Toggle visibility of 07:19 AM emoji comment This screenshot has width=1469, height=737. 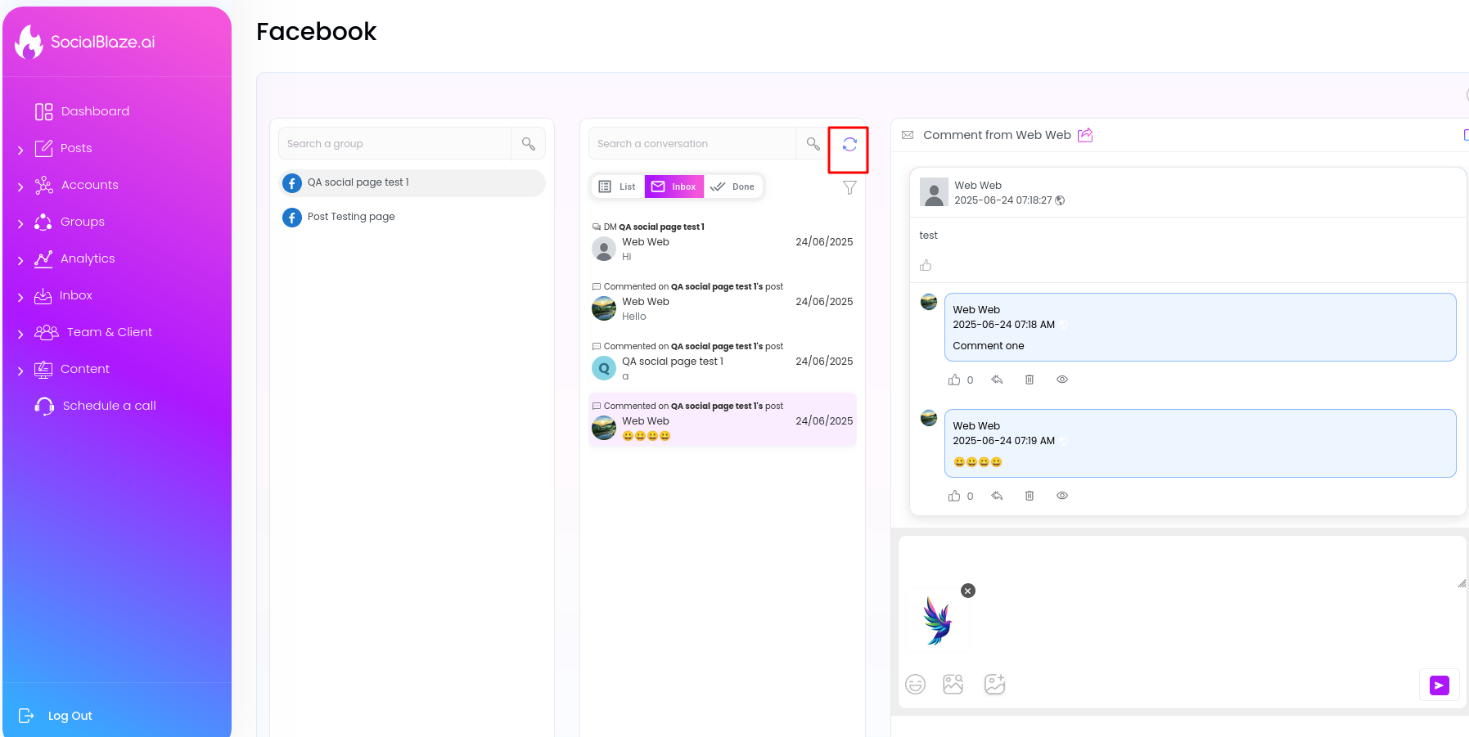[x=1062, y=496]
